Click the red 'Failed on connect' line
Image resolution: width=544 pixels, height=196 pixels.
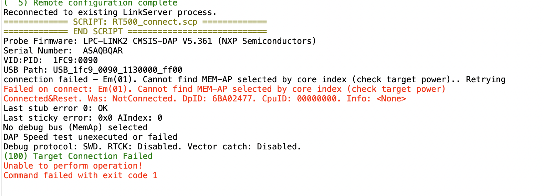[x=224, y=89]
